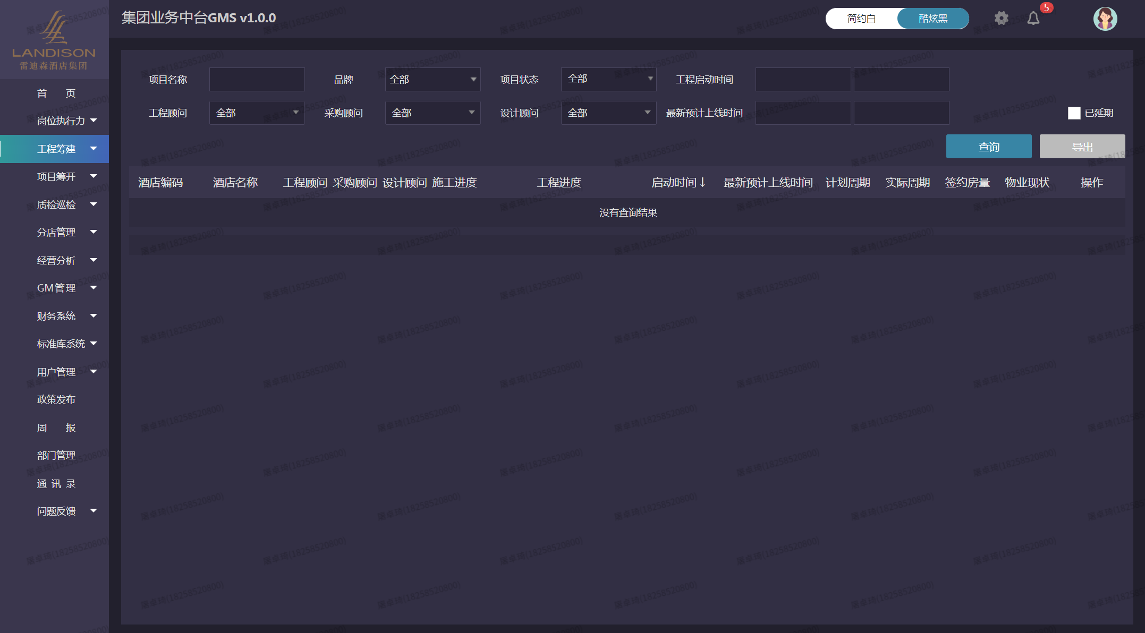Screen dimensions: 1145x633
Task: Expand the GM管理 menu arrow
Action: tap(94, 288)
